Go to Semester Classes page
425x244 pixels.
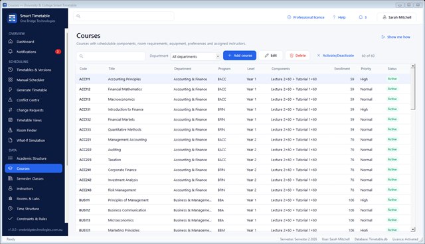[x=34, y=178]
